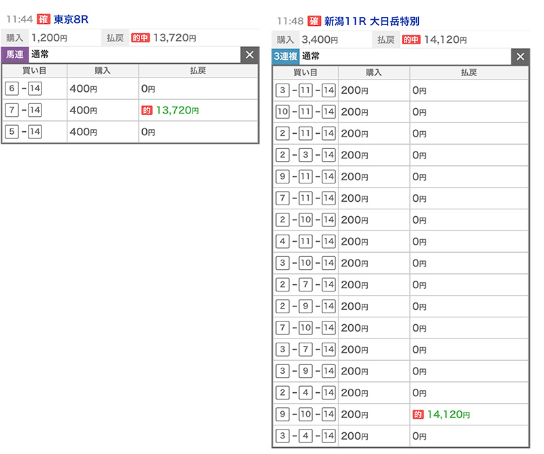Screen dimensions: 544x454
Task: Click the 3,400円 purchase total
Action: click(x=322, y=39)
